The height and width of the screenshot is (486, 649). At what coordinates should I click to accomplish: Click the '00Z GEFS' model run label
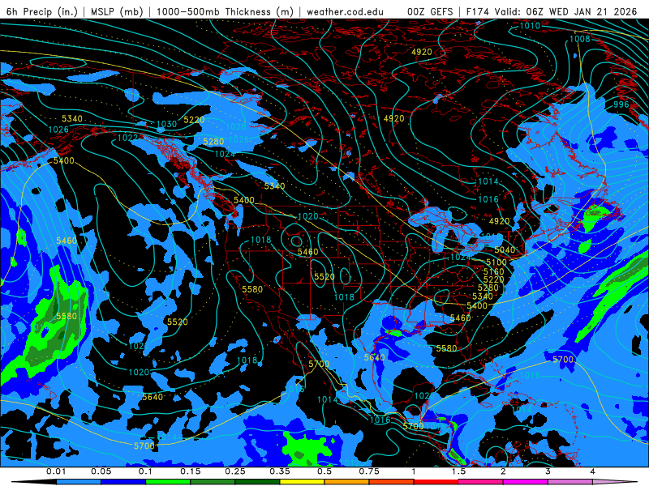click(x=430, y=11)
